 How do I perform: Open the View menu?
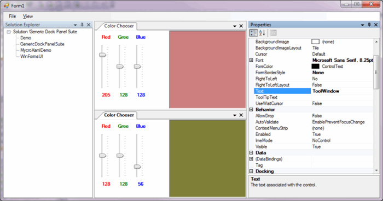[28, 16]
